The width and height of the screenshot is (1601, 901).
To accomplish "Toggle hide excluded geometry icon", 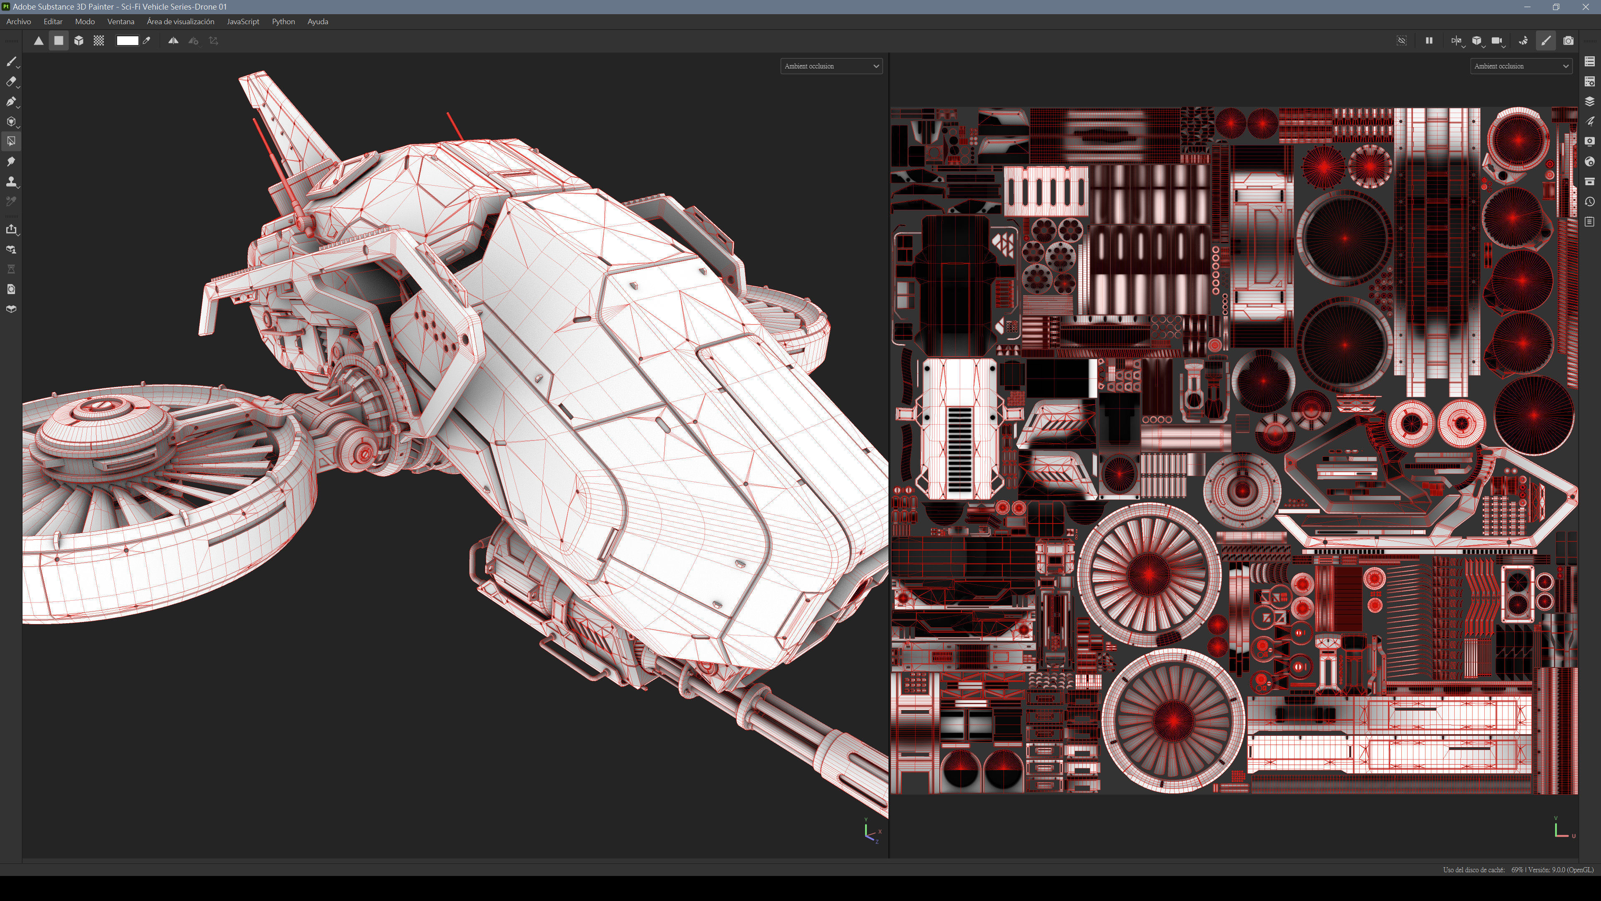I will tap(1401, 41).
